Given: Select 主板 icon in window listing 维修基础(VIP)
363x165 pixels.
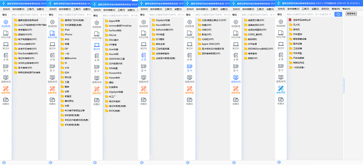Looking at the screenshot, I should 6,55.
